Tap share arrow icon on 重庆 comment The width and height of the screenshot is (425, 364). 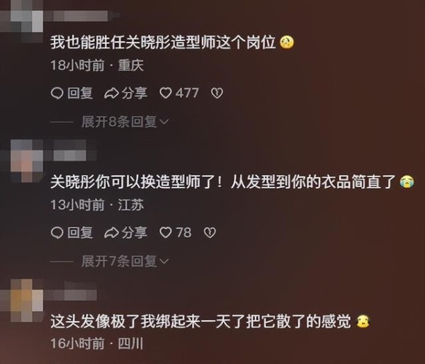point(111,93)
